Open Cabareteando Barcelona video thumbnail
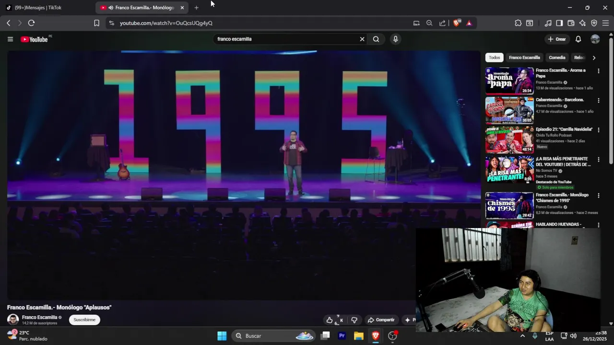This screenshot has width=614, height=345. click(509, 110)
